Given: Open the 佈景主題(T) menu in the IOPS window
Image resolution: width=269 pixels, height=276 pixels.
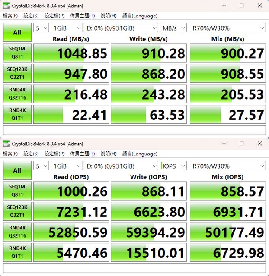Looking at the screenshot, I should tap(83, 154).
